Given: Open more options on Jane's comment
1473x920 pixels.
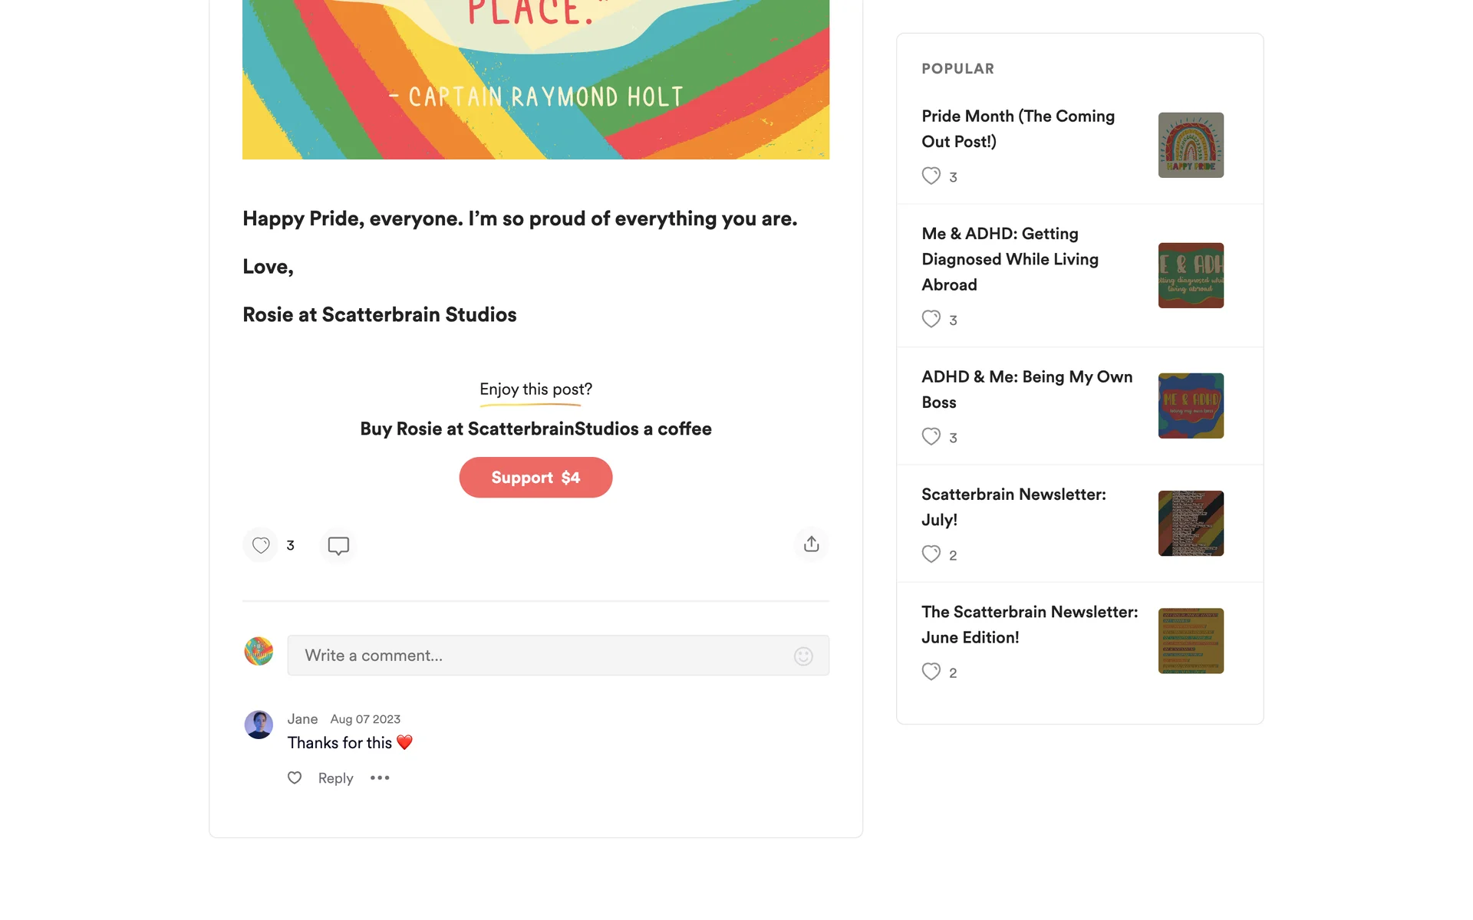Looking at the screenshot, I should [x=380, y=778].
